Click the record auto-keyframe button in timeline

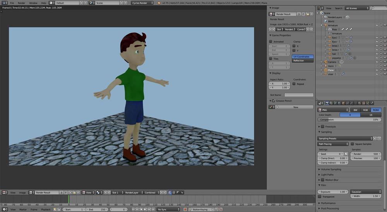click(185, 209)
